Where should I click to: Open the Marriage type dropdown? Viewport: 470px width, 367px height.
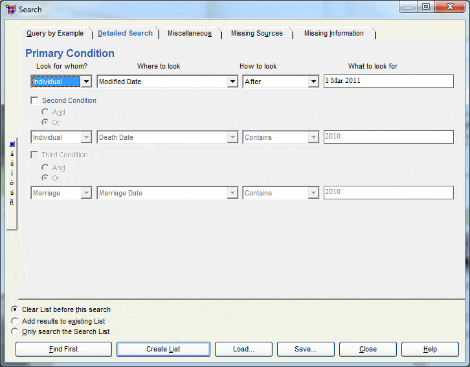[86, 193]
